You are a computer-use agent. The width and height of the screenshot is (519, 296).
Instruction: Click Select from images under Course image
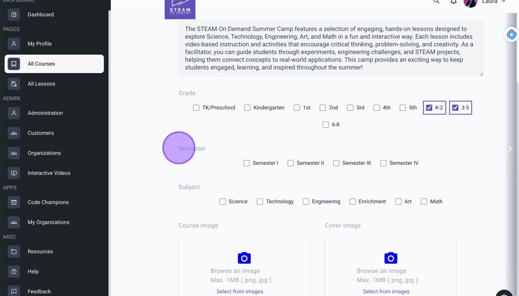[240, 291]
